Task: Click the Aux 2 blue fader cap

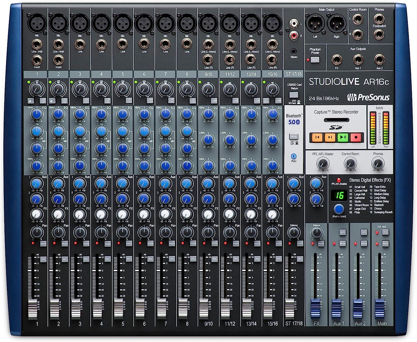Action: click(358, 309)
